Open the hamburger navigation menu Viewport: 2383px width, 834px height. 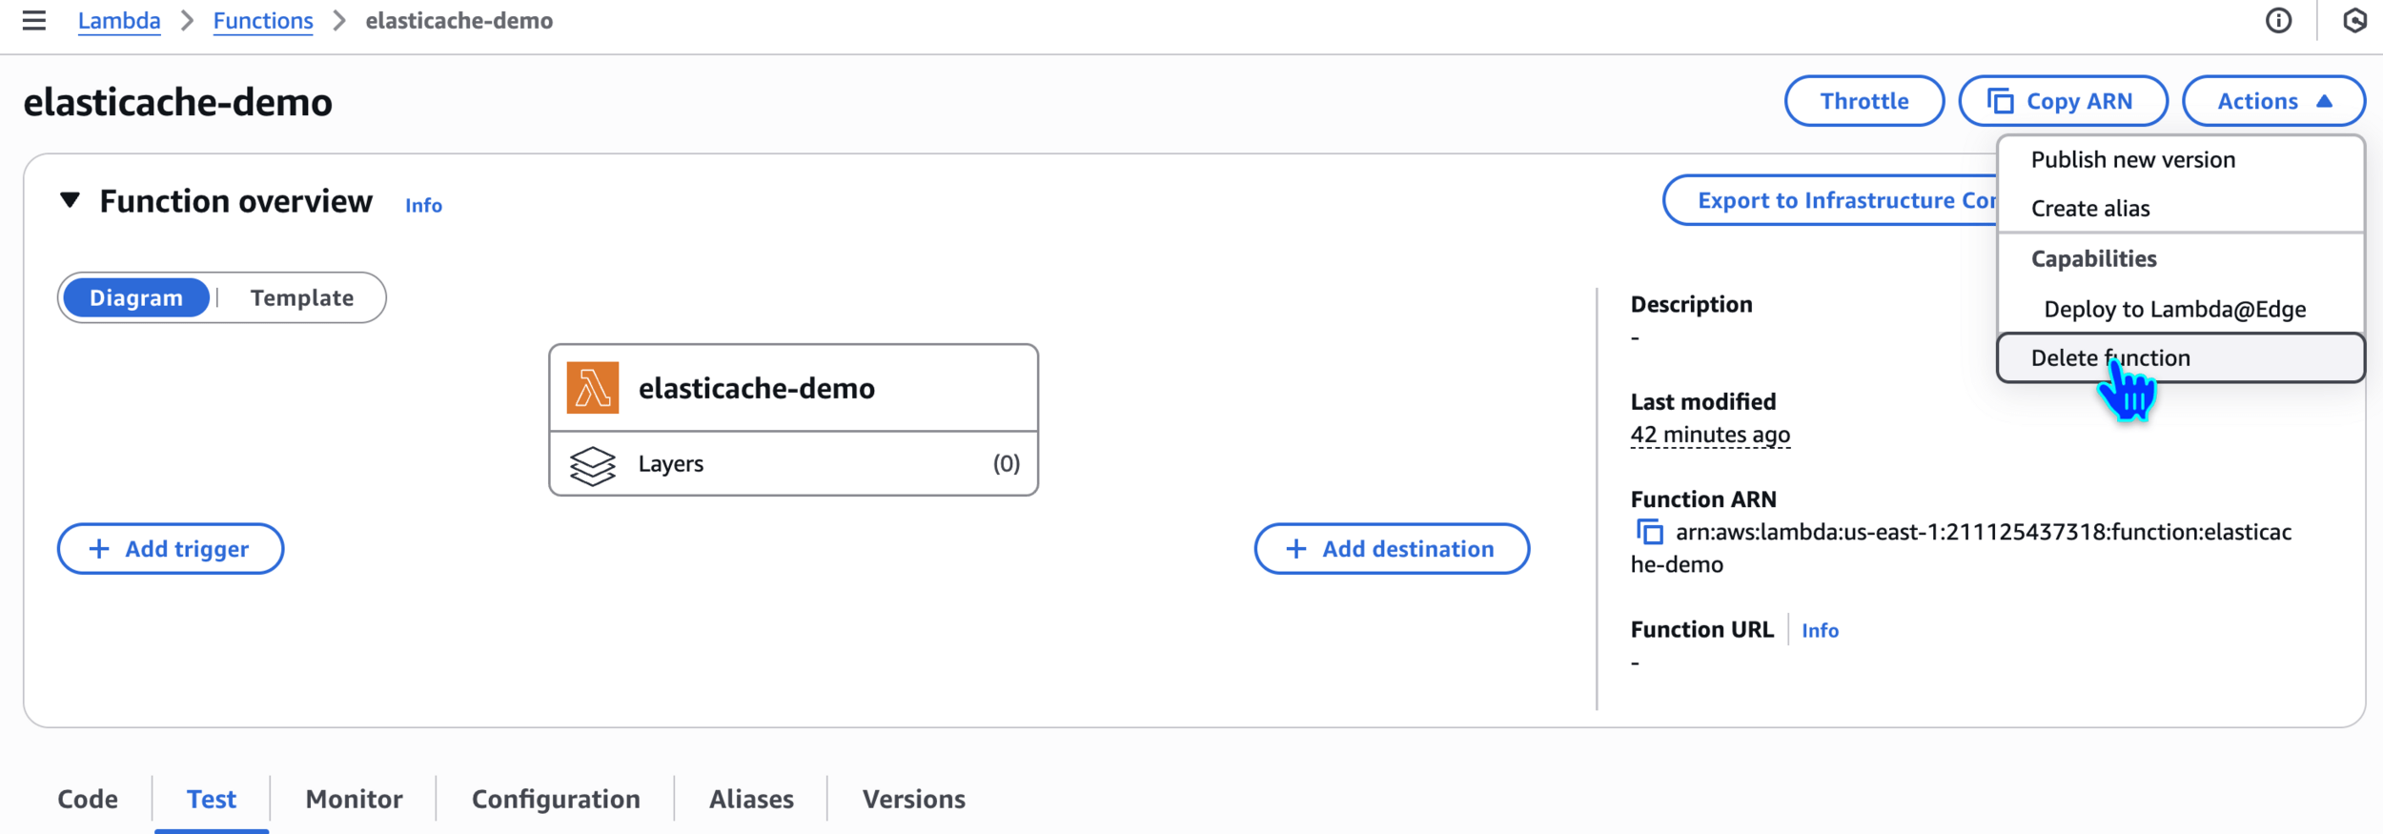click(34, 20)
